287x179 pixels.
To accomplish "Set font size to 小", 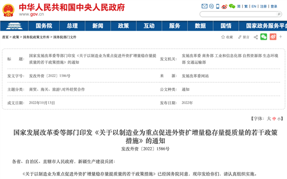I will (x=279, y=119).
